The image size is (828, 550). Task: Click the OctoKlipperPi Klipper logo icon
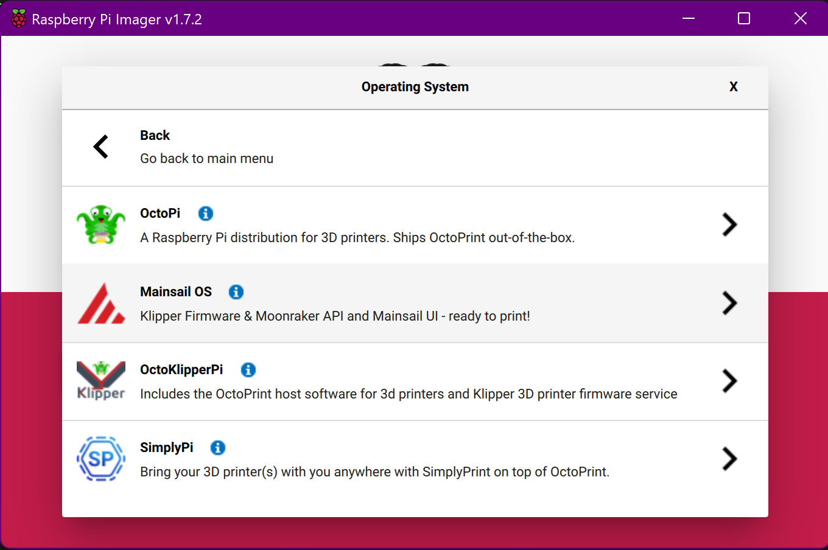101,381
